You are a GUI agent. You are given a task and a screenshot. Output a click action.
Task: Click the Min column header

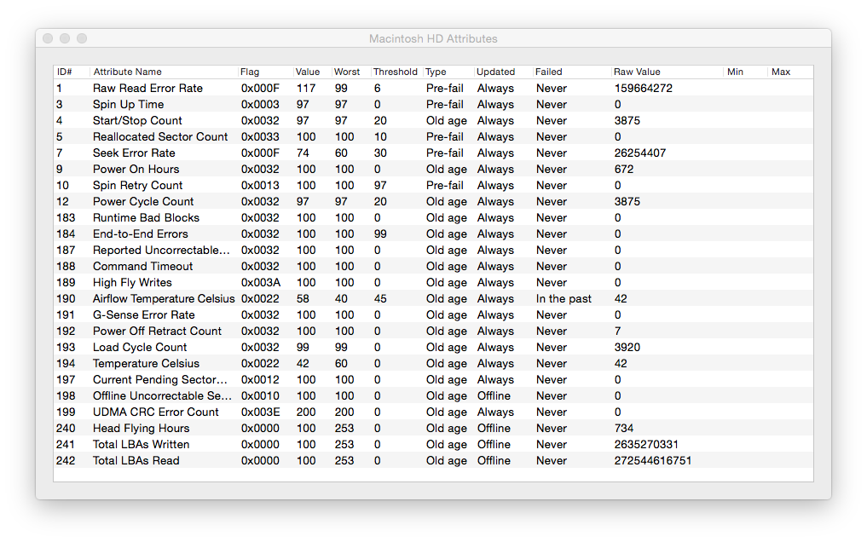click(746, 72)
